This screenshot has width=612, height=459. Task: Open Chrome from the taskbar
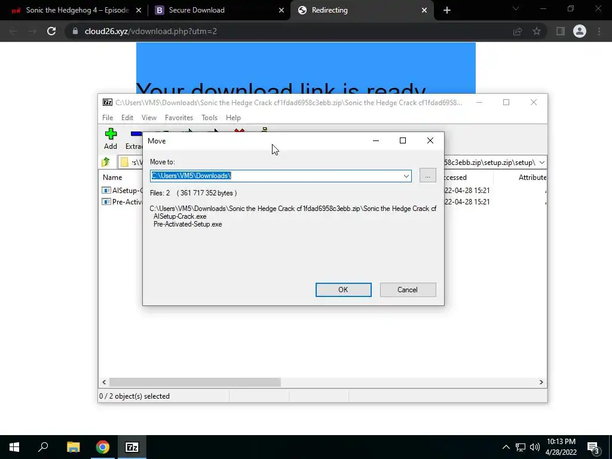coord(103,447)
